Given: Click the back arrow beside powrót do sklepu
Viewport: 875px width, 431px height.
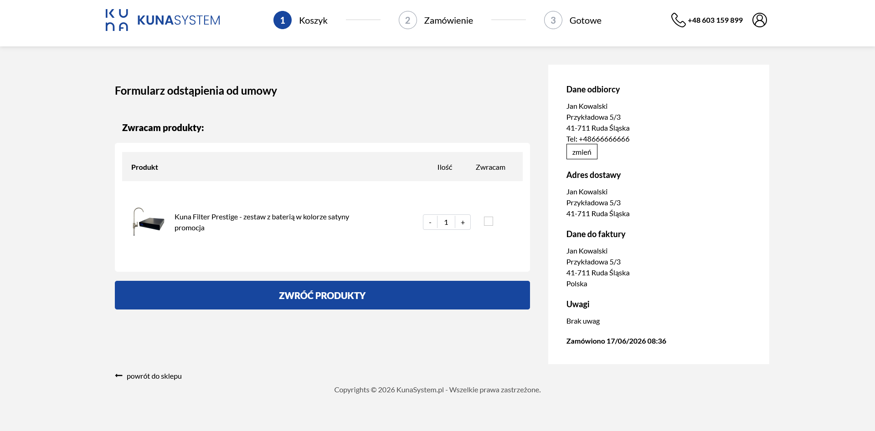Looking at the screenshot, I should (x=119, y=375).
